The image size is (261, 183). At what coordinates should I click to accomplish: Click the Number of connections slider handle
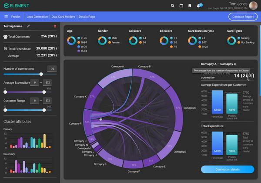(x=41, y=75)
